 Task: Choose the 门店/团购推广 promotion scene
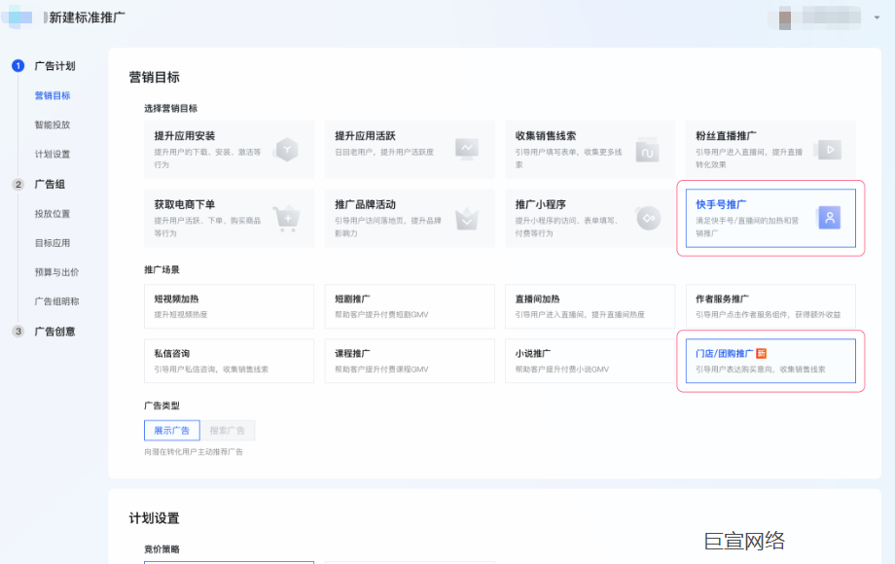770,361
